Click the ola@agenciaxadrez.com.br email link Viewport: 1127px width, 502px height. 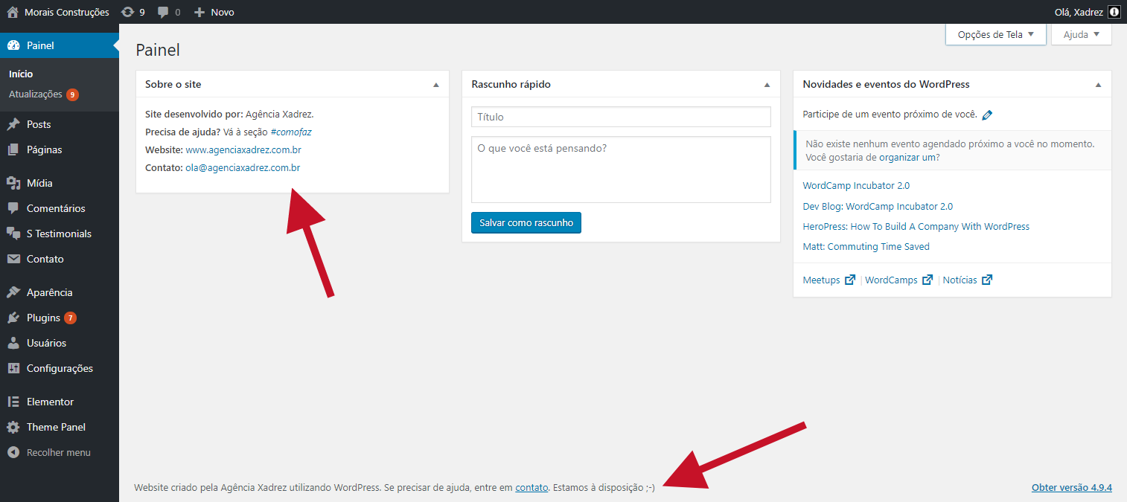click(x=243, y=167)
